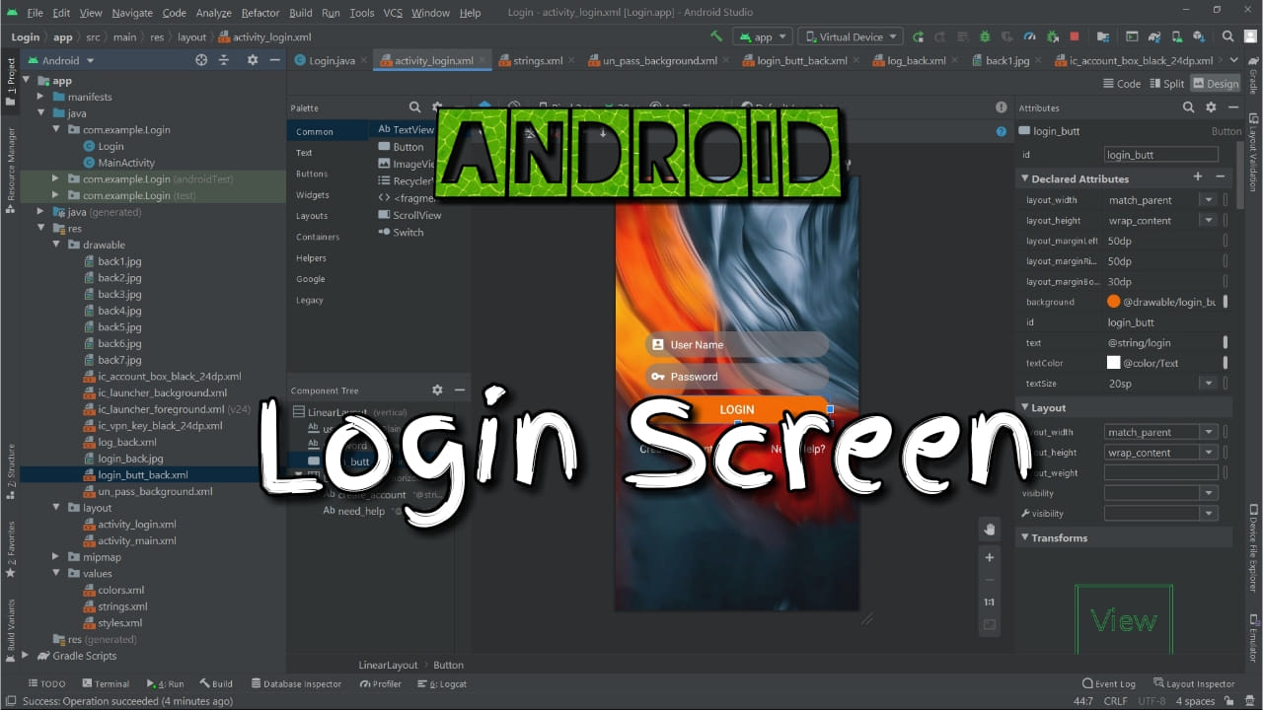Click the Profile app speedometer icon

pos(1029,36)
